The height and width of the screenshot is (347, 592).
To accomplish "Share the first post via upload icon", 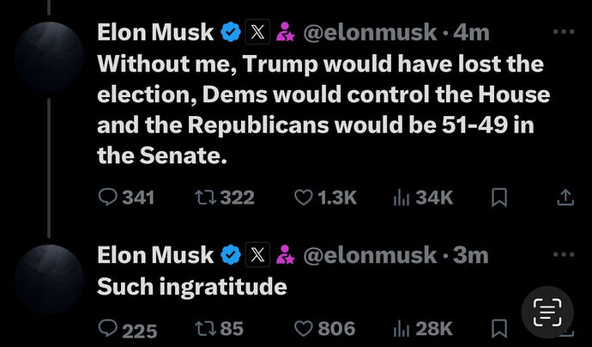I will click(x=565, y=198).
